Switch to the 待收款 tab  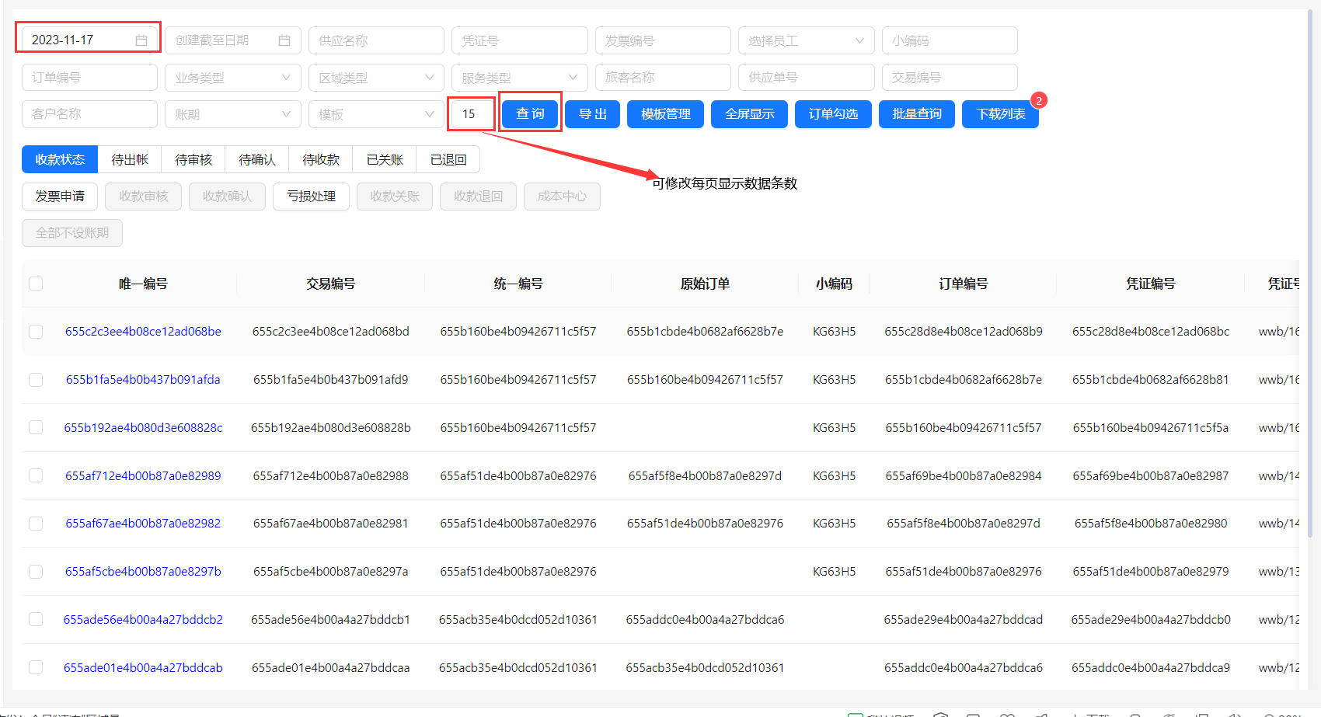pyautogui.click(x=321, y=159)
